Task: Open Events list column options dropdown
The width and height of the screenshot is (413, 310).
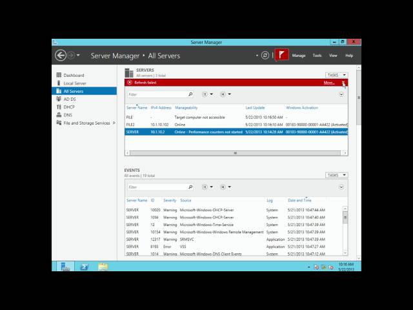Action: pyautogui.click(x=207, y=187)
